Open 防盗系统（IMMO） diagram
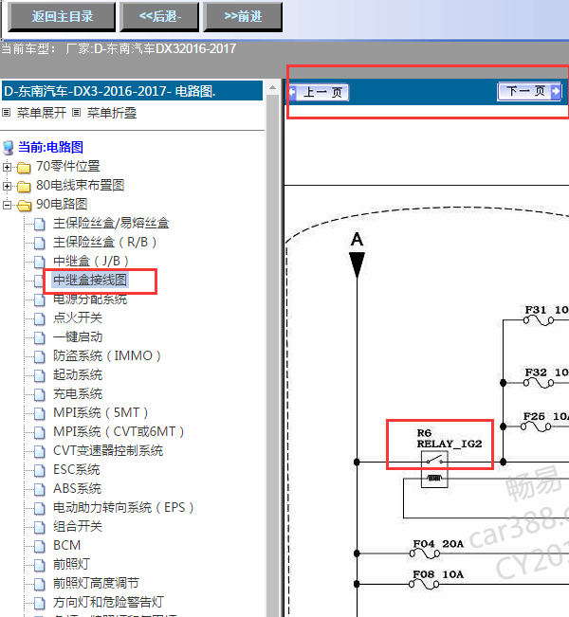Screen dimensions: 569x617 (x=107, y=355)
